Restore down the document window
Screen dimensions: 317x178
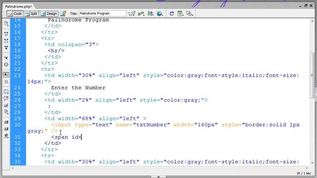click(x=306, y=5)
